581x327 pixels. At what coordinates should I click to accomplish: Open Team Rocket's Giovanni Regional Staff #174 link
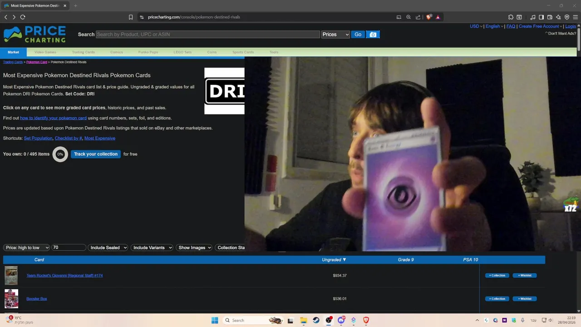pos(64,276)
